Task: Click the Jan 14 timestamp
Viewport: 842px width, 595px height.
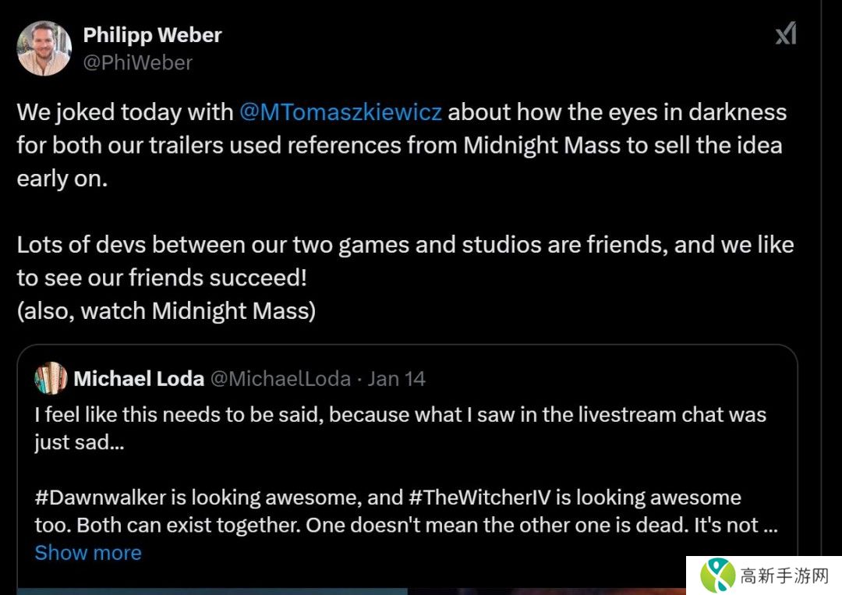Action: (x=397, y=379)
